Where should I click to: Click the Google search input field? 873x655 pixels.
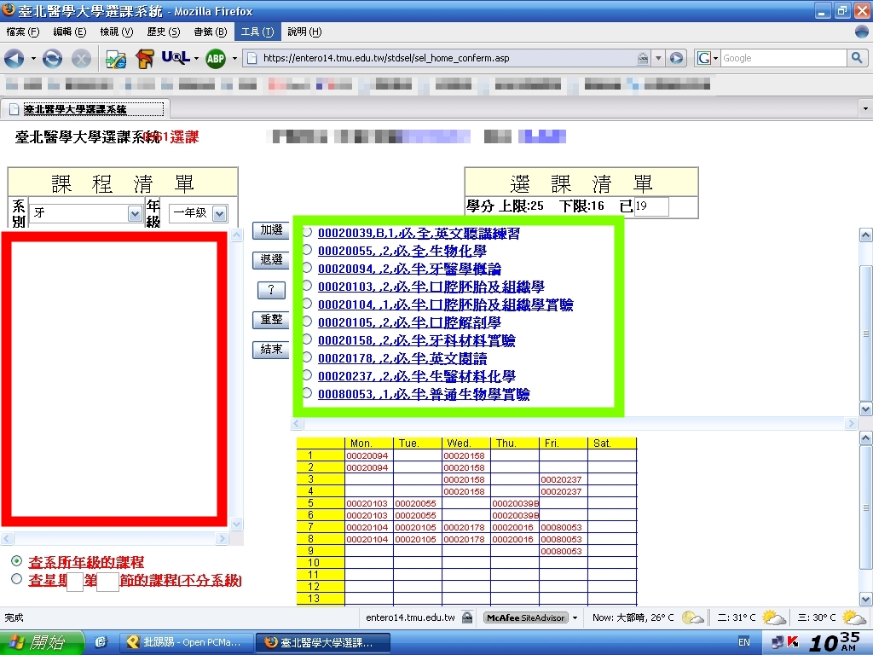tap(783, 58)
